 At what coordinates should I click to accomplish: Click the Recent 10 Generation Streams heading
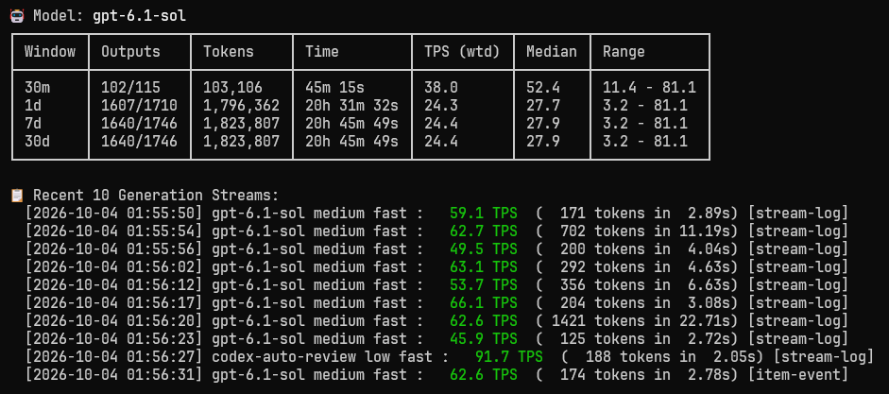[x=156, y=196]
